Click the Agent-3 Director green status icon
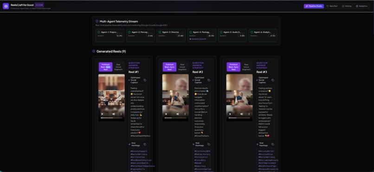 pyautogui.click(x=160, y=32)
